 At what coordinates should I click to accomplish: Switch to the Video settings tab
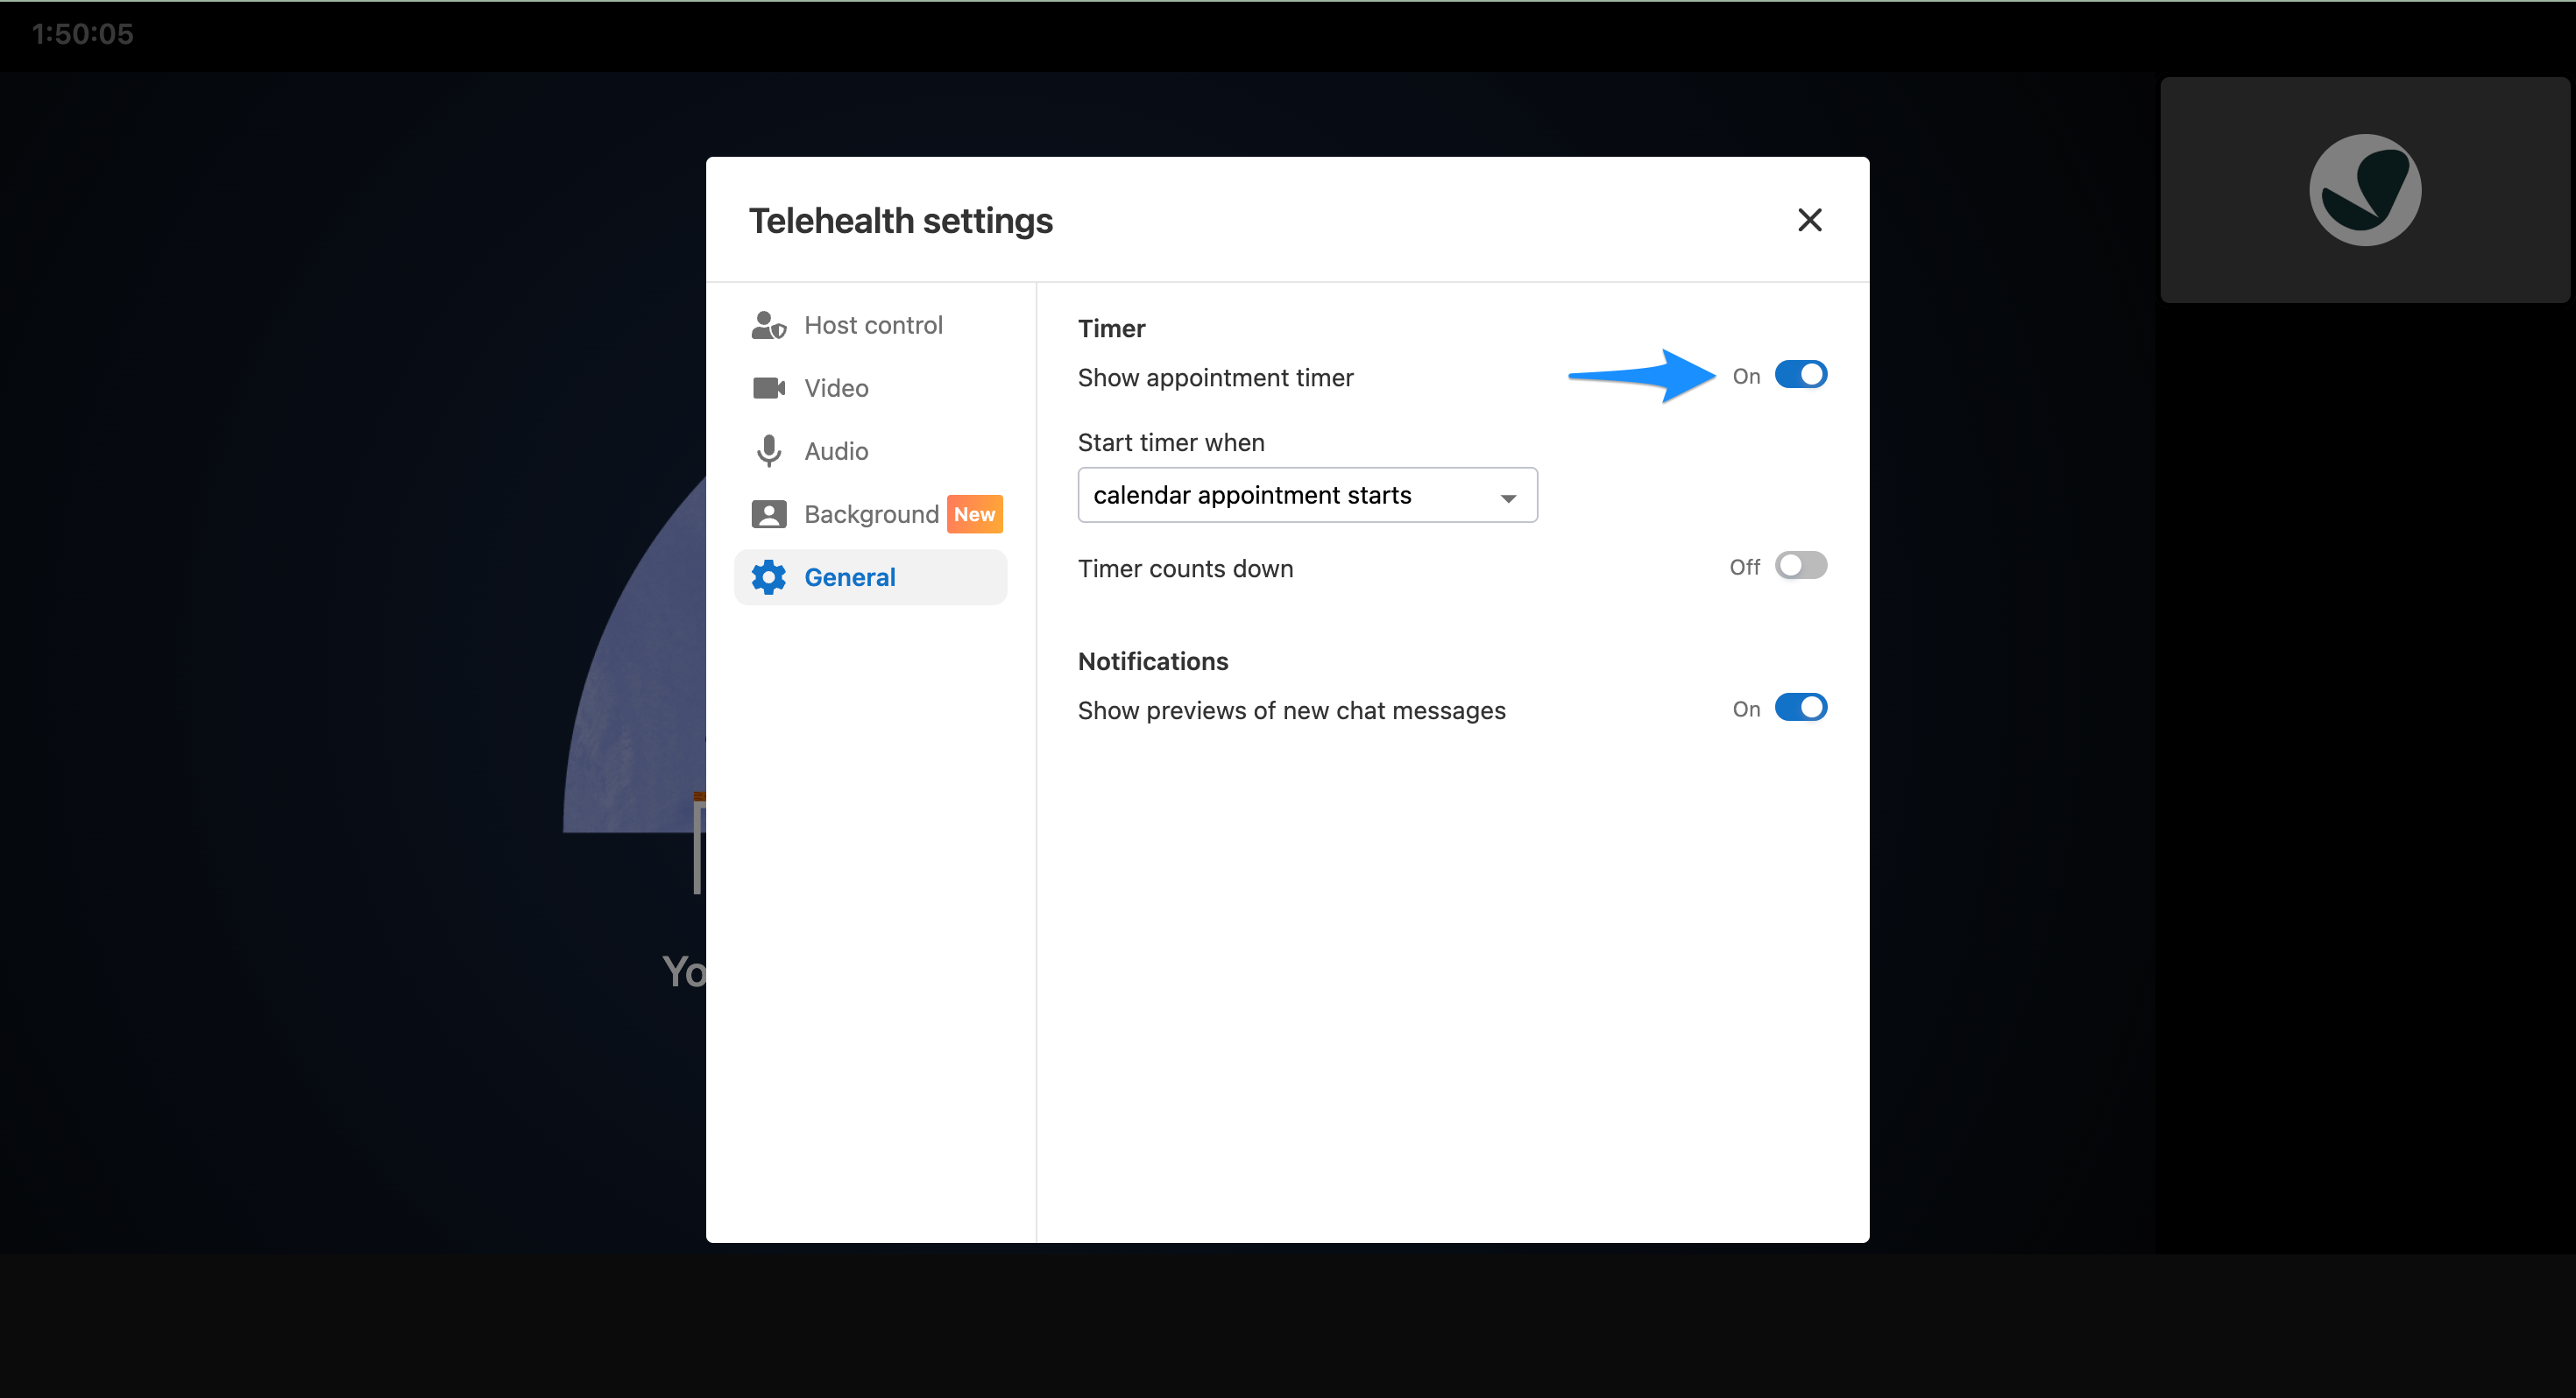[x=870, y=388]
